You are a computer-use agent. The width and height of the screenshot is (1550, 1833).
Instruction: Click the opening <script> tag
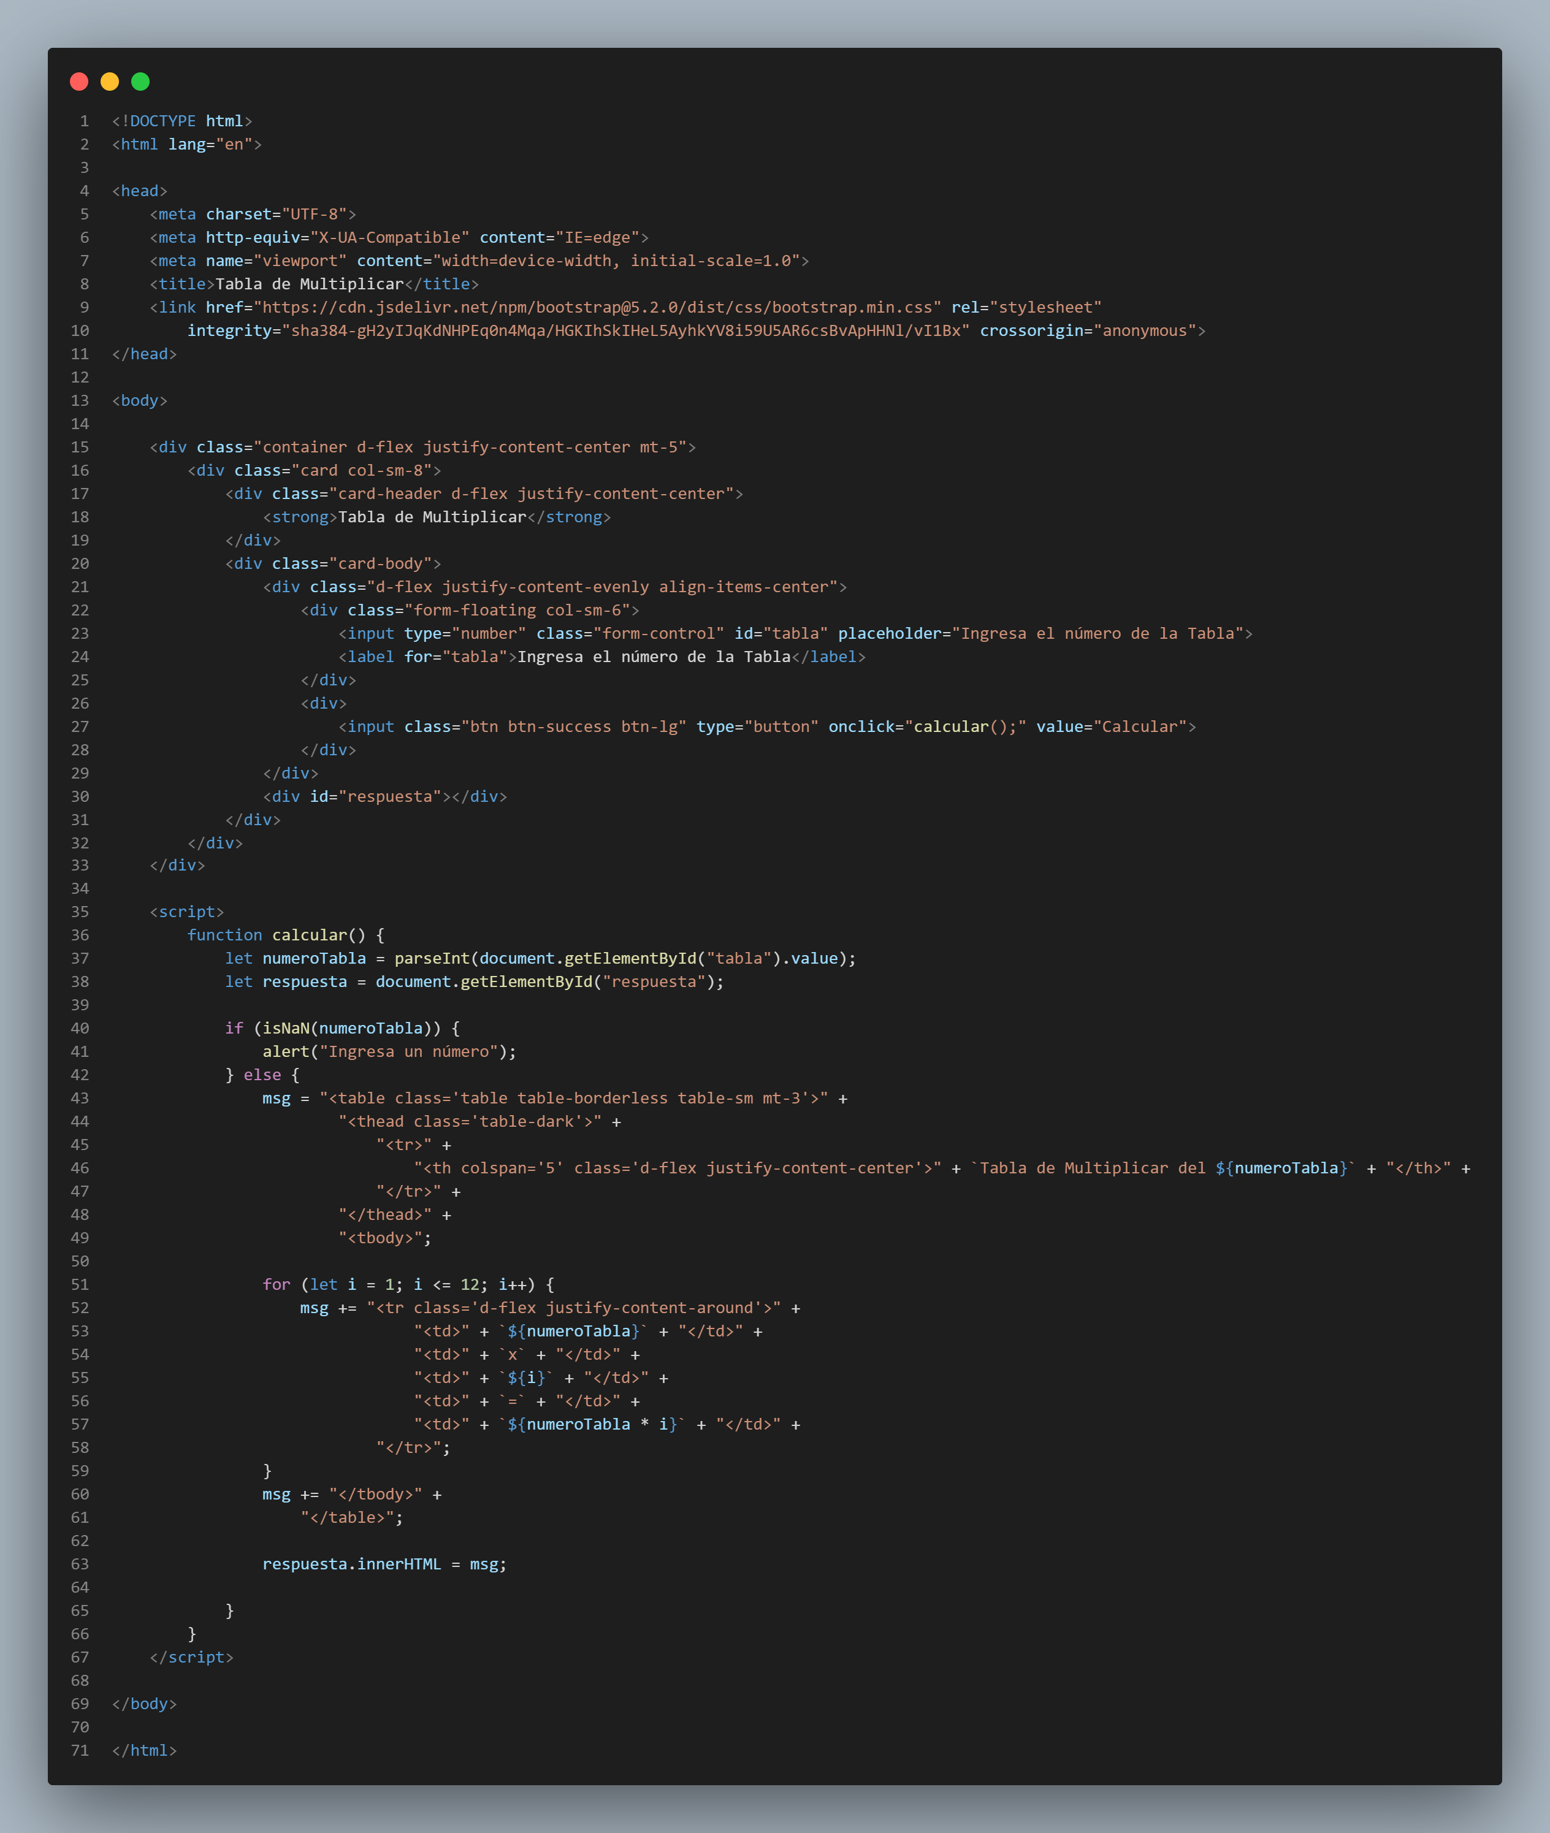point(187,912)
